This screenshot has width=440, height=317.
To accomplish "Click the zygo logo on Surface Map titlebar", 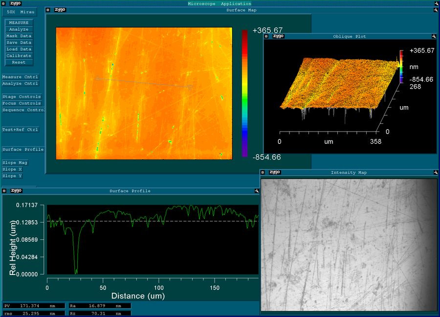I will click(60, 10).
